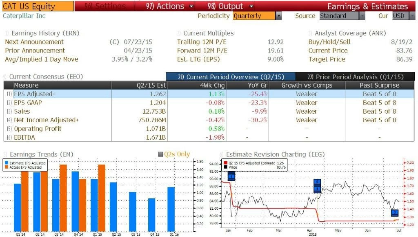
Task: Click the CAT US Equity ticker field
Action: pos(38,6)
